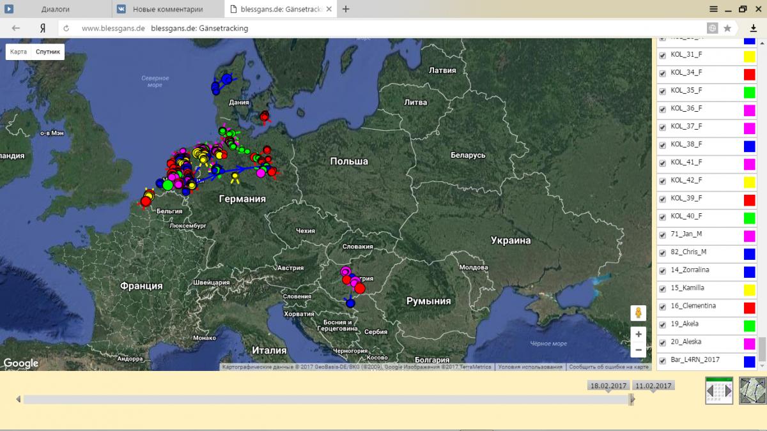Uncheck the KOL_34_F goose checkbox

click(662, 73)
